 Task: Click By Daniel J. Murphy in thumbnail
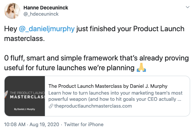25,109
